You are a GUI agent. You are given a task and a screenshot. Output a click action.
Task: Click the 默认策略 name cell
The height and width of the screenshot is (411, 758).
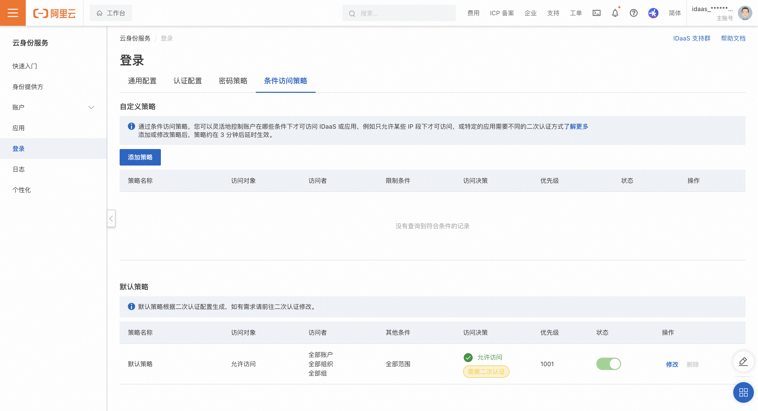(x=140, y=364)
